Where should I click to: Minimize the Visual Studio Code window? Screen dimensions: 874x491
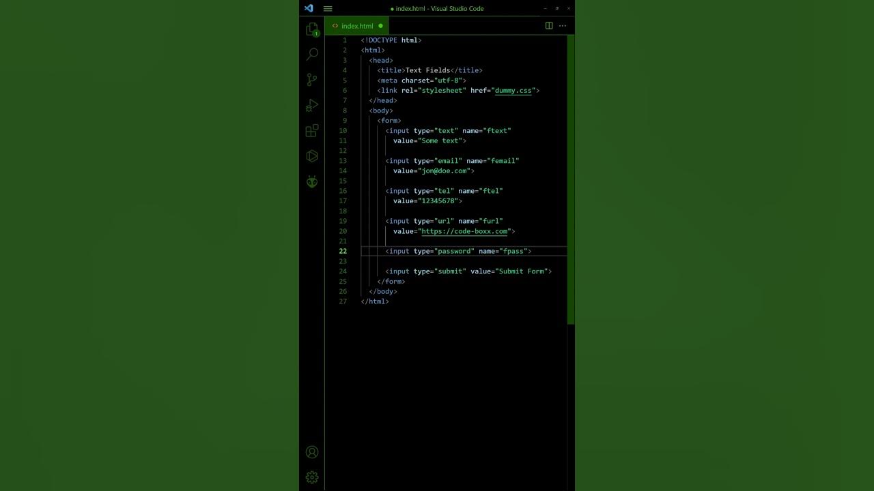coord(545,8)
